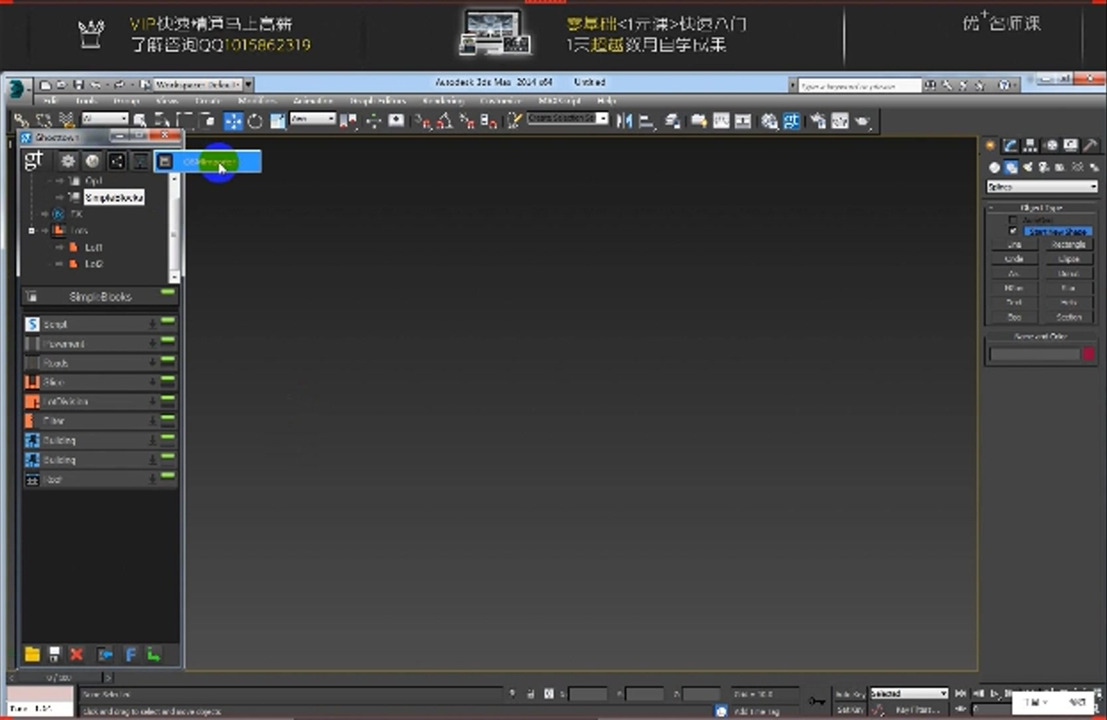The height and width of the screenshot is (720, 1107).
Task: Toggle the green switch on the Pavement row
Action: (x=167, y=341)
